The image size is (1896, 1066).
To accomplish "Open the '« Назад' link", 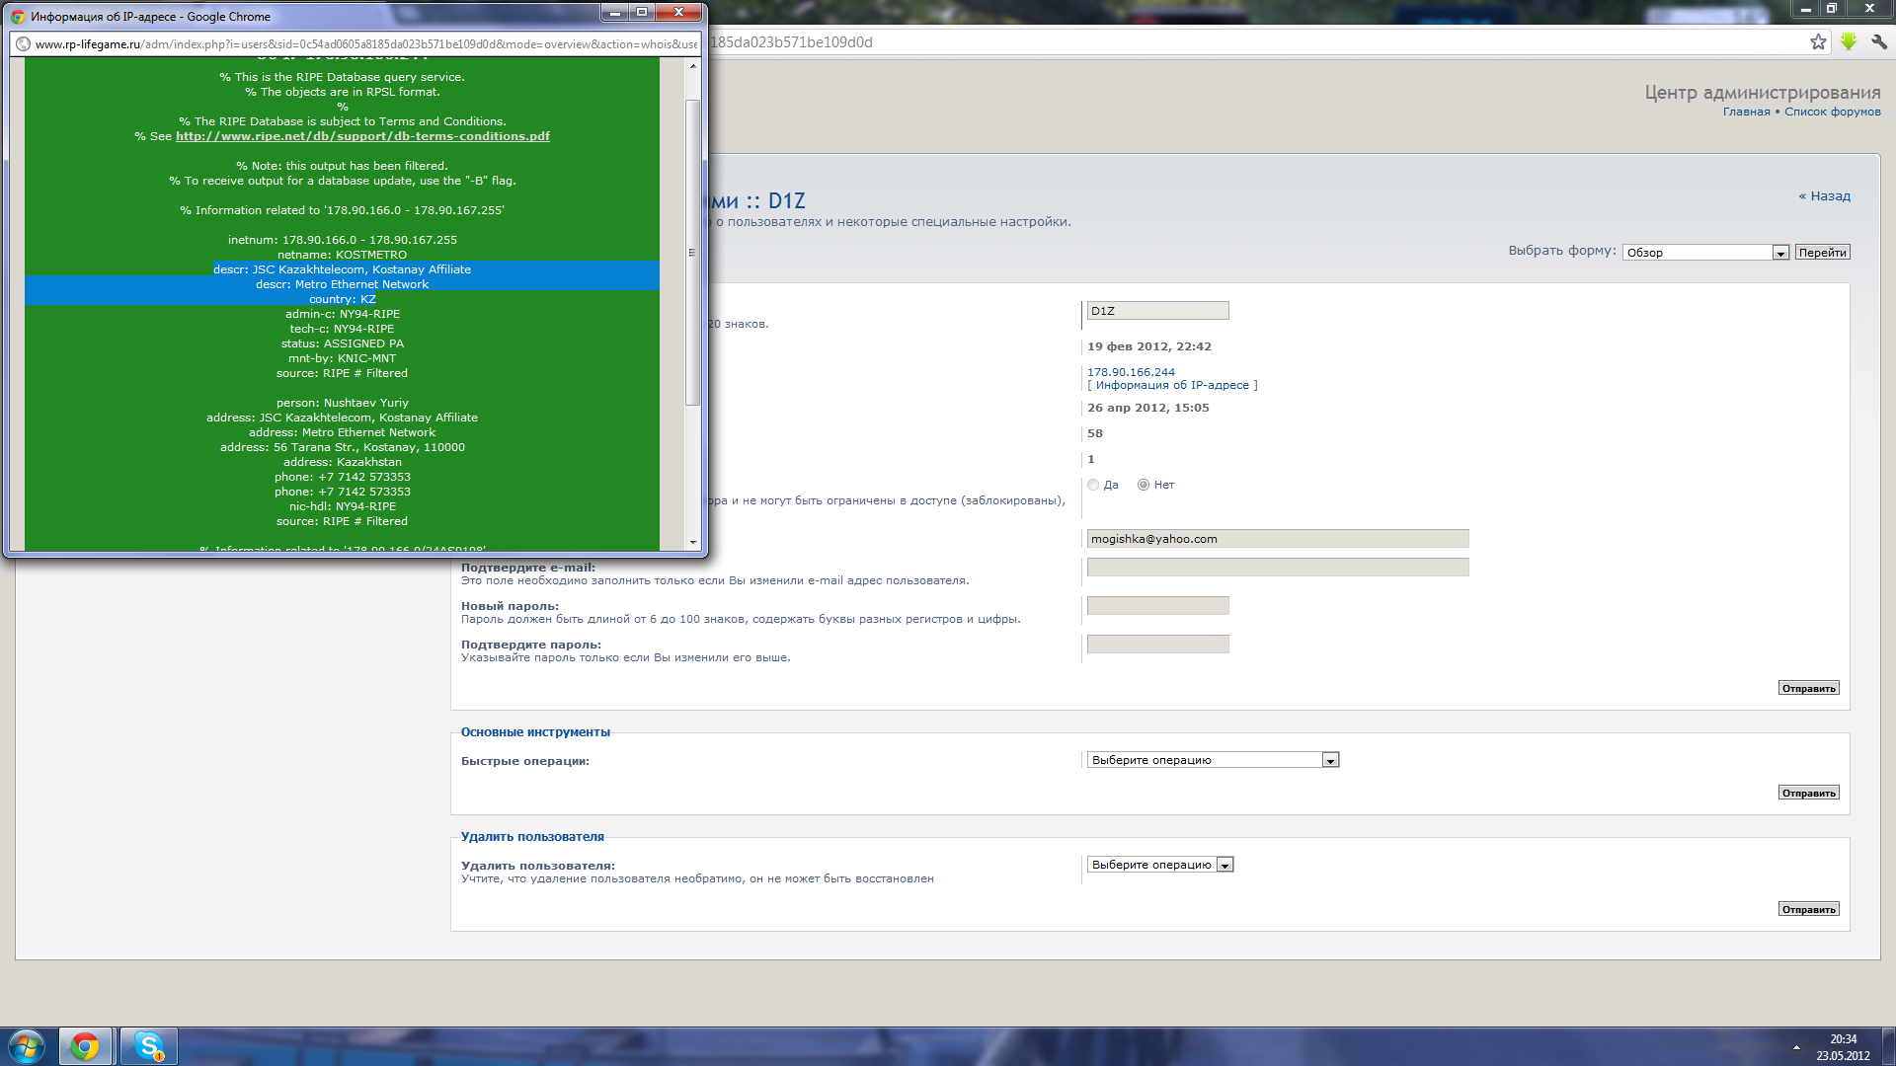I will coord(1824,196).
